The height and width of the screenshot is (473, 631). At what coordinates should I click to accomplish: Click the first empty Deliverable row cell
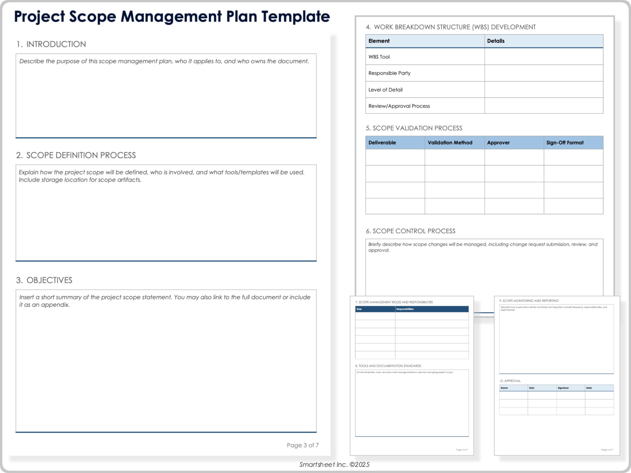click(394, 157)
